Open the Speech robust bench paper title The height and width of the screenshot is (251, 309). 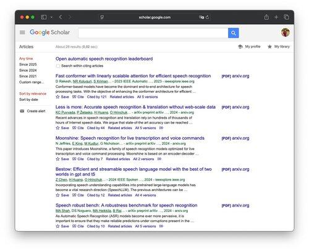pyautogui.click(x=127, y=205)
